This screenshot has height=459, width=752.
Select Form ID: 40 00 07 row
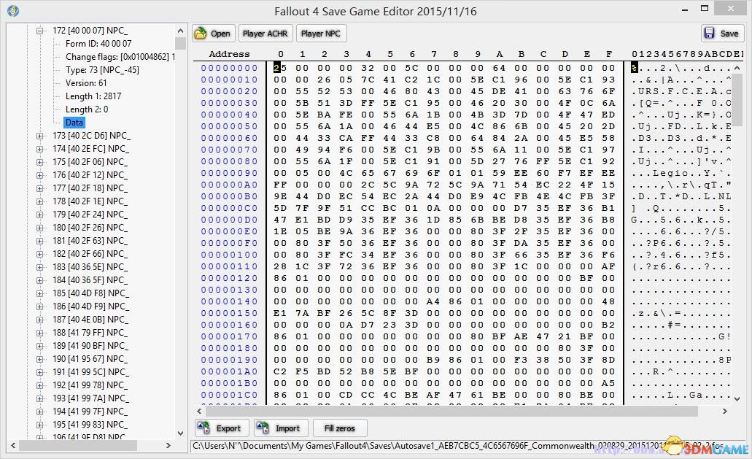tap(98, 44)
